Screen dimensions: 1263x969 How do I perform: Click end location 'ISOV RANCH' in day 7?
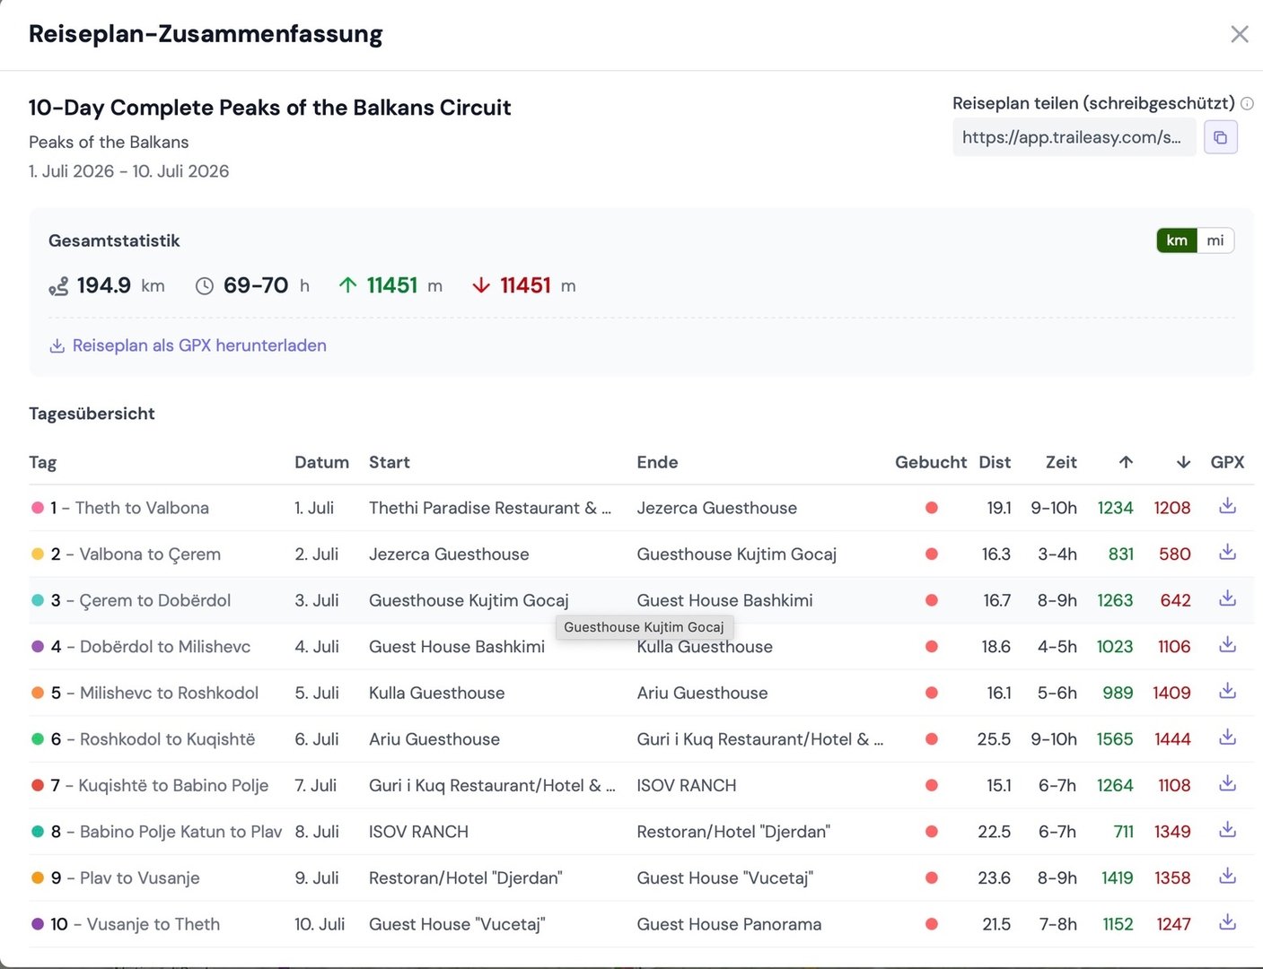(x=687, y=785)
